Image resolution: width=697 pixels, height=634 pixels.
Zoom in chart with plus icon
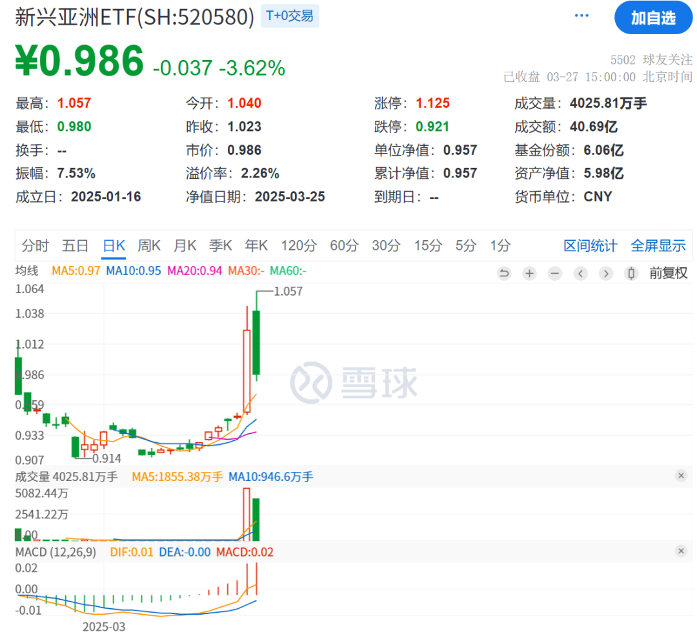click(529, 273)
